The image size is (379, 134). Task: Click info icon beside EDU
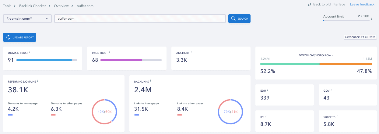coord(268,90)
